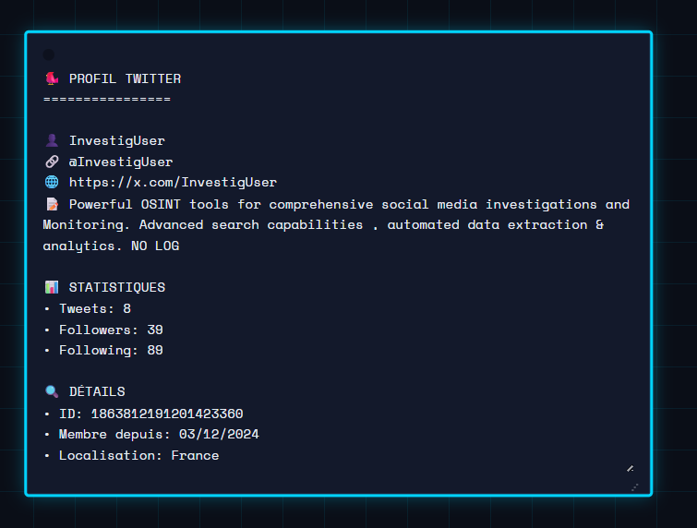This screenshot has height=528, width=697.
Task: Click the bar chart icon beside STATISTIQUES
Action: pos(51,287)
